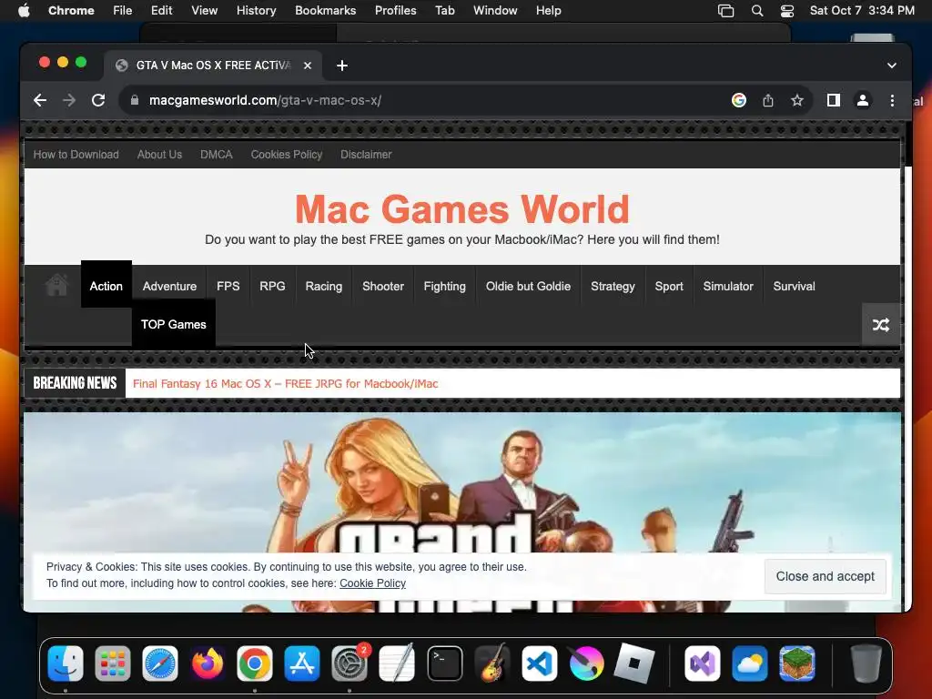Launch Visual Studio Code from dock
The height and width of the screenshot is (699, 932).
(540, 664)
